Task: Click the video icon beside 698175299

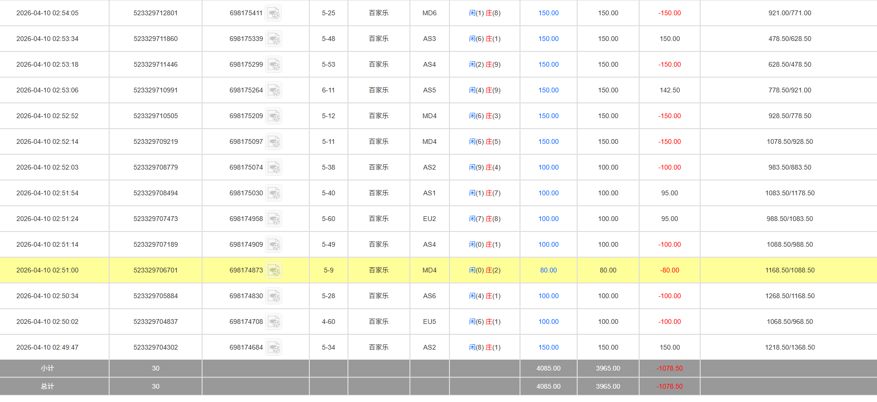Action: click(x=274, y=65)
